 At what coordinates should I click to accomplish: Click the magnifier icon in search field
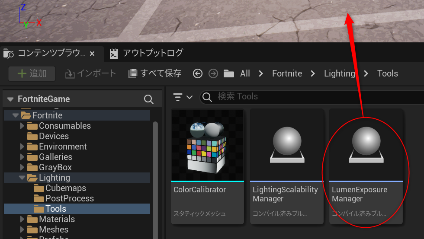coord(207,97)
